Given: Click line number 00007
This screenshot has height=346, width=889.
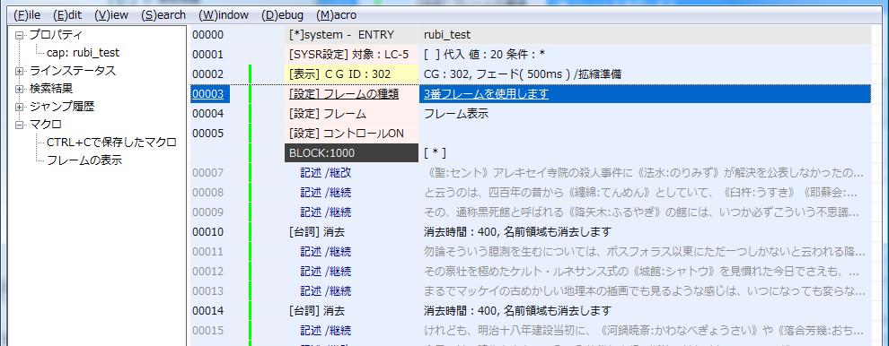Looking at the screenshot, I should click(208, 173).
